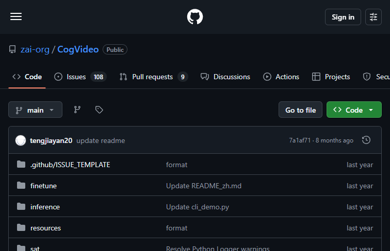Viewport: 390px width, 251px height.
Task: Open the resources folder
Action: click(x=45, y=228)
